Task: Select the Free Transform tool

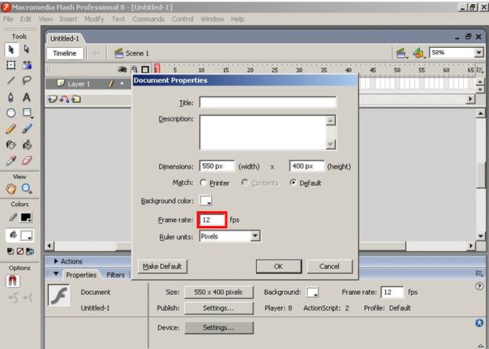Action: tap(11, 65)
